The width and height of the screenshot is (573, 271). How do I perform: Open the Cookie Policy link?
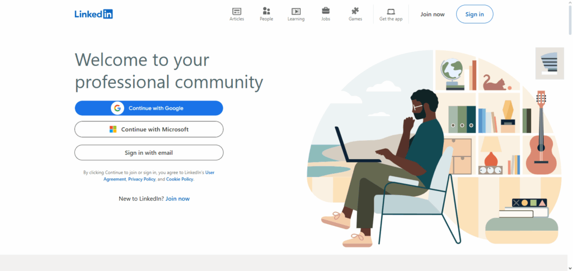(x=180, y=179)
